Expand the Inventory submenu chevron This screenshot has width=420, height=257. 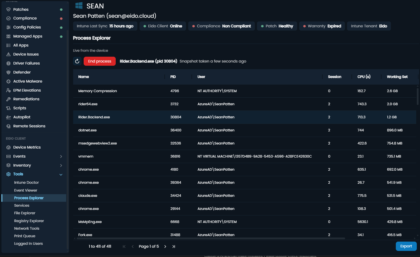coord(61,165)
